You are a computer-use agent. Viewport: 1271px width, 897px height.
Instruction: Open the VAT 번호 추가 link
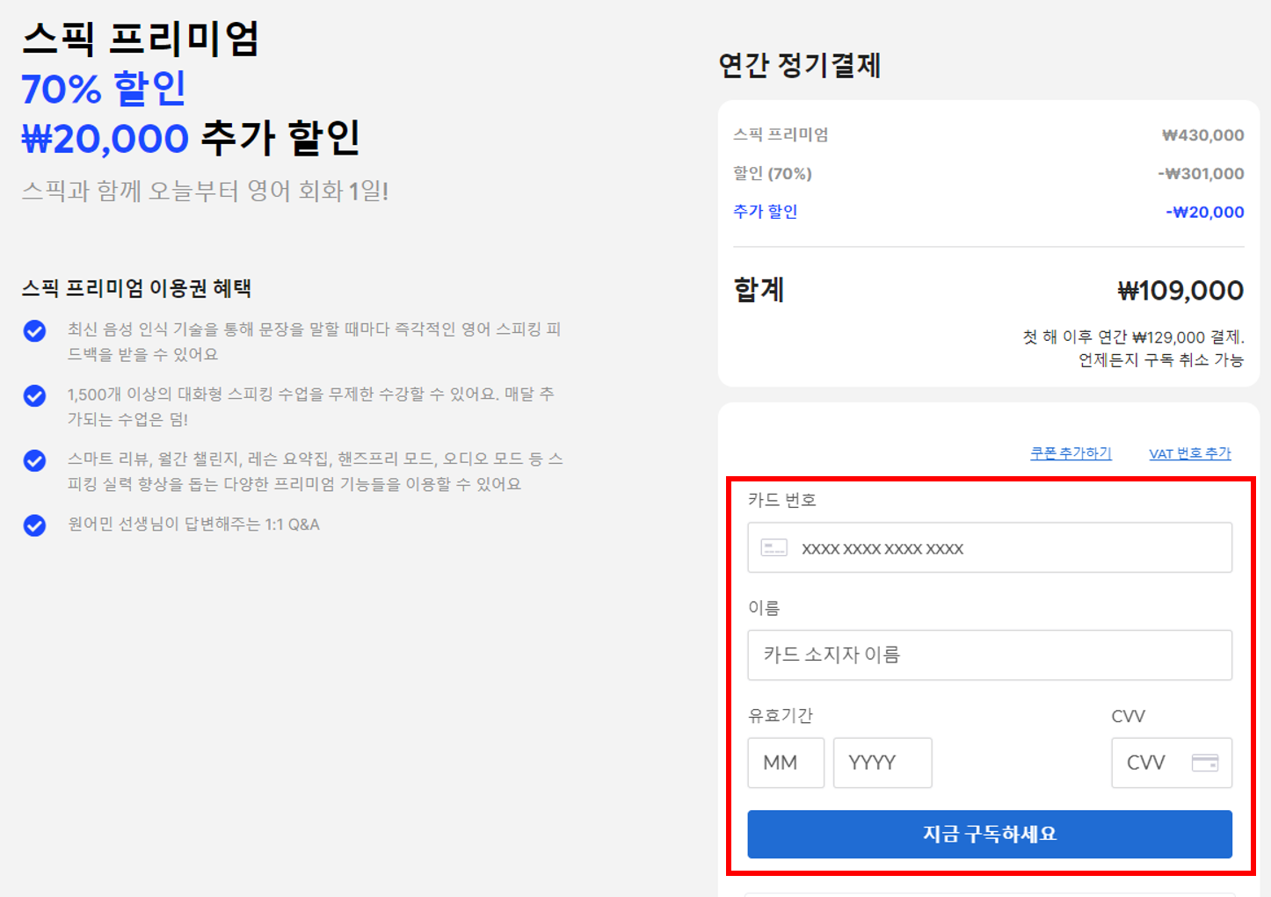click(1190, 453)
